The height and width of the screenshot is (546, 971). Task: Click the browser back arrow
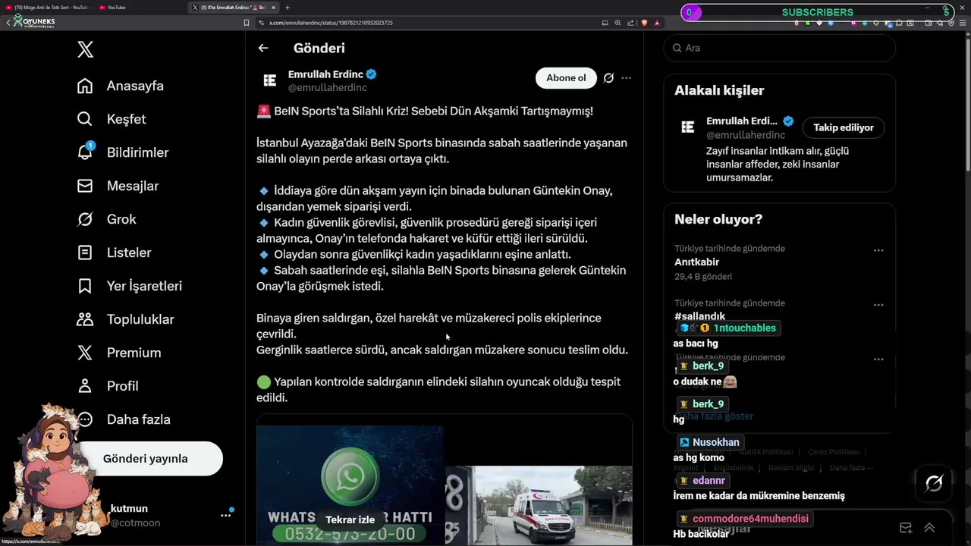8,23
